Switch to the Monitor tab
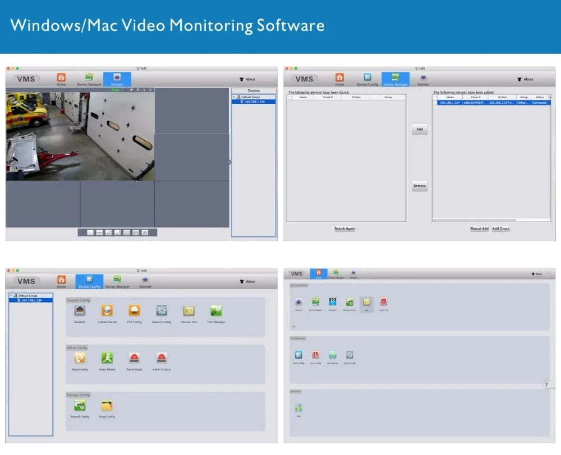This screenshot has width=561, height=455. pos(117,79)
